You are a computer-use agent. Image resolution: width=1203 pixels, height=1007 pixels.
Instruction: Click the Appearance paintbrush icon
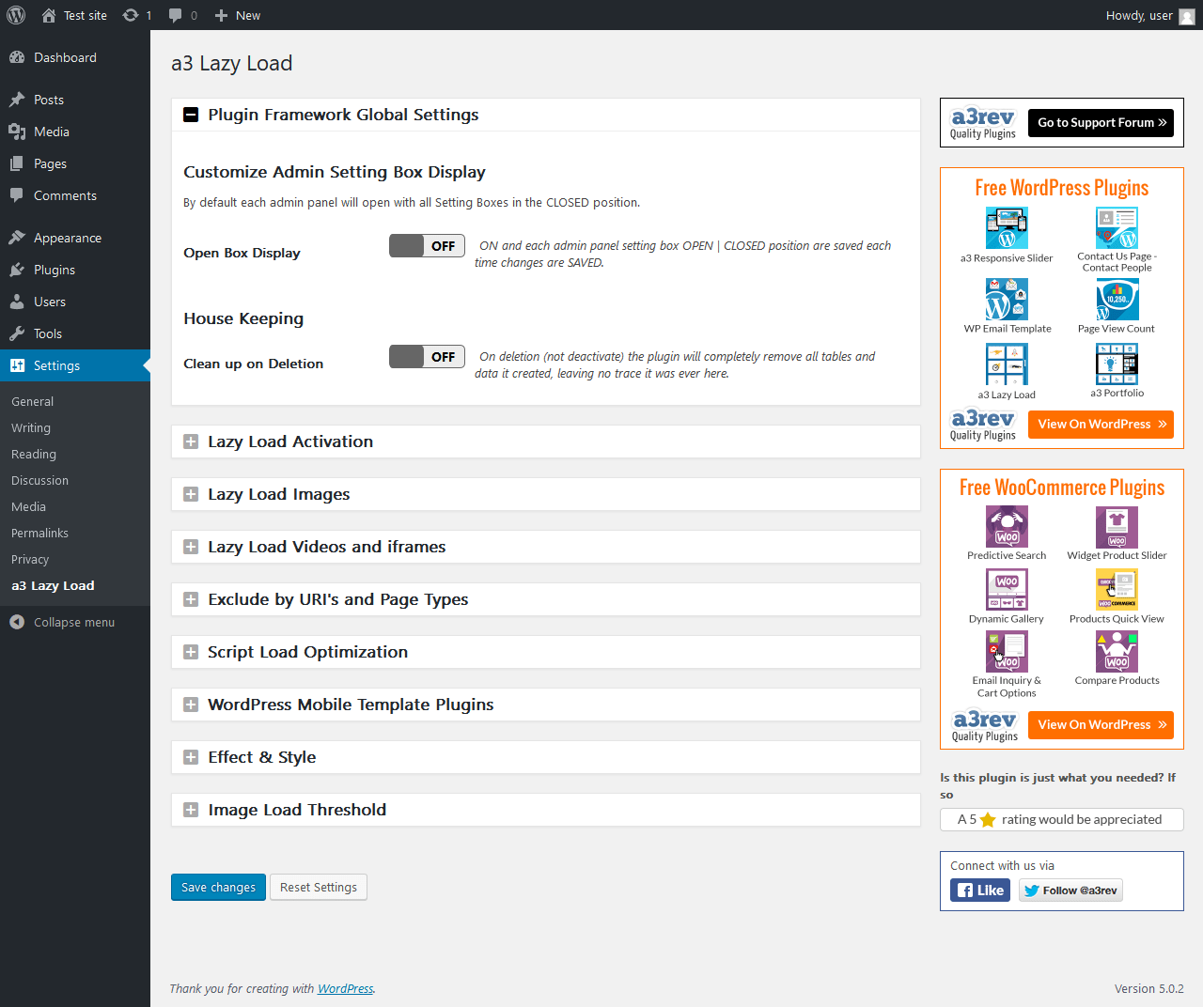(x=17, y=238)
